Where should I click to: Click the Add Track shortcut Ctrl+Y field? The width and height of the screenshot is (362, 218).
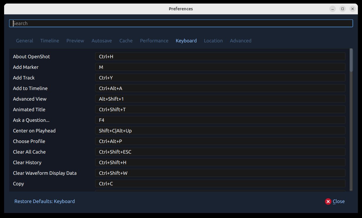[x=220, y=78]
